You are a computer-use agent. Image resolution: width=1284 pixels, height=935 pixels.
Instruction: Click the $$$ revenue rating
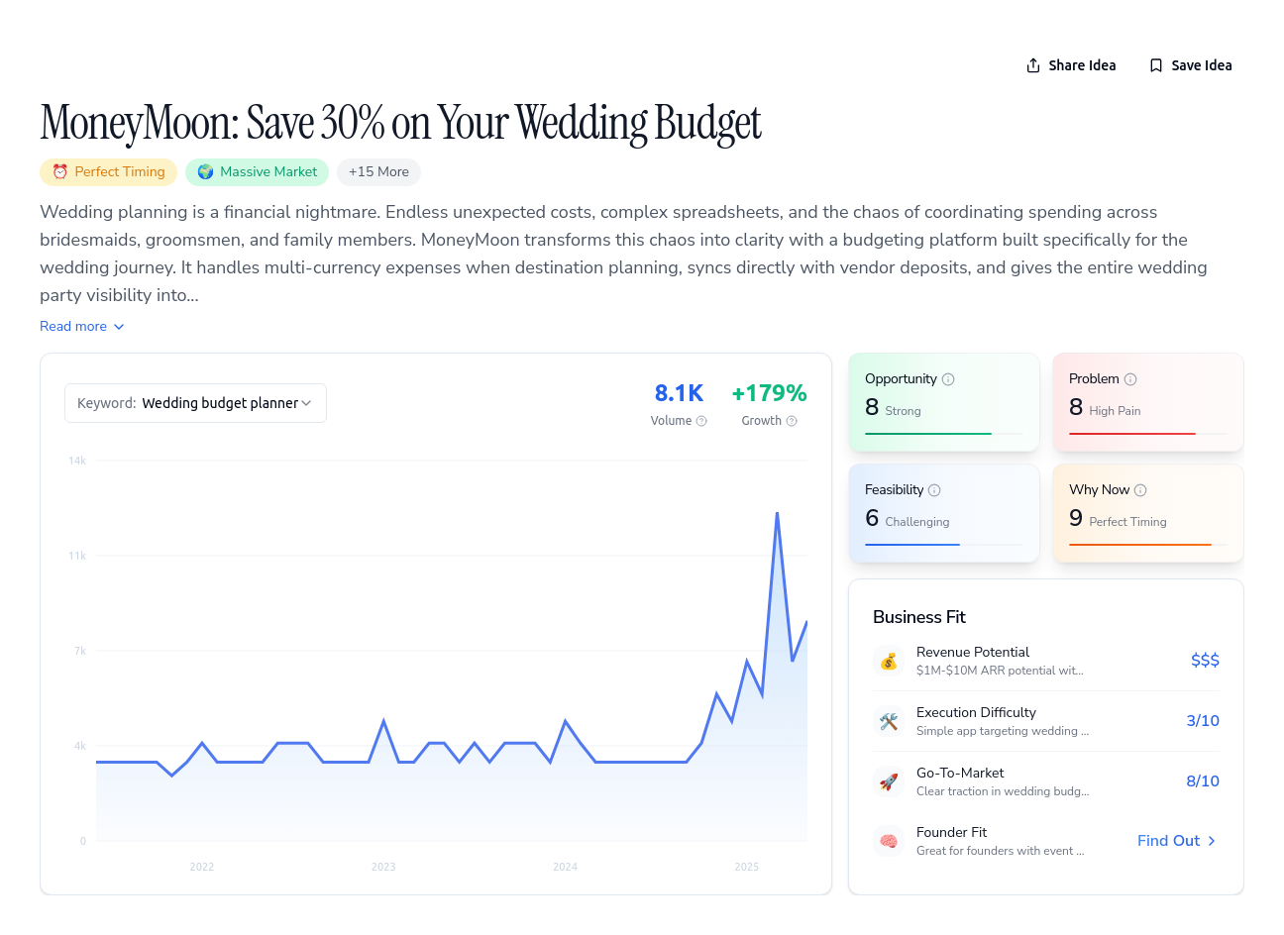tap(1205, 661)
